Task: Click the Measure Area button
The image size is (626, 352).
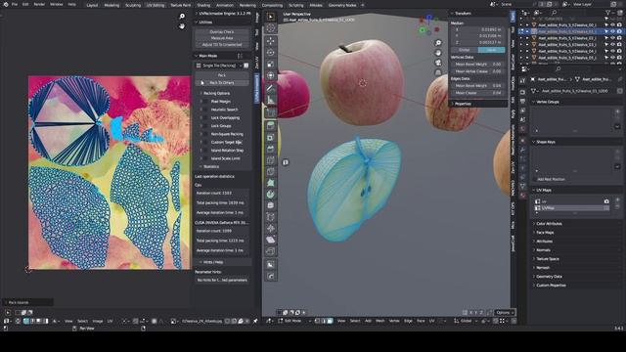Action: [x=222, y=38]
